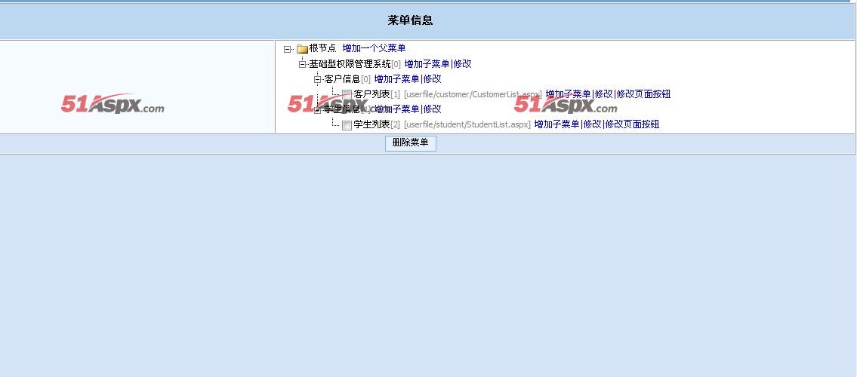Collapse the 基础型权限管理系统 node

click(x=302, y=64)
